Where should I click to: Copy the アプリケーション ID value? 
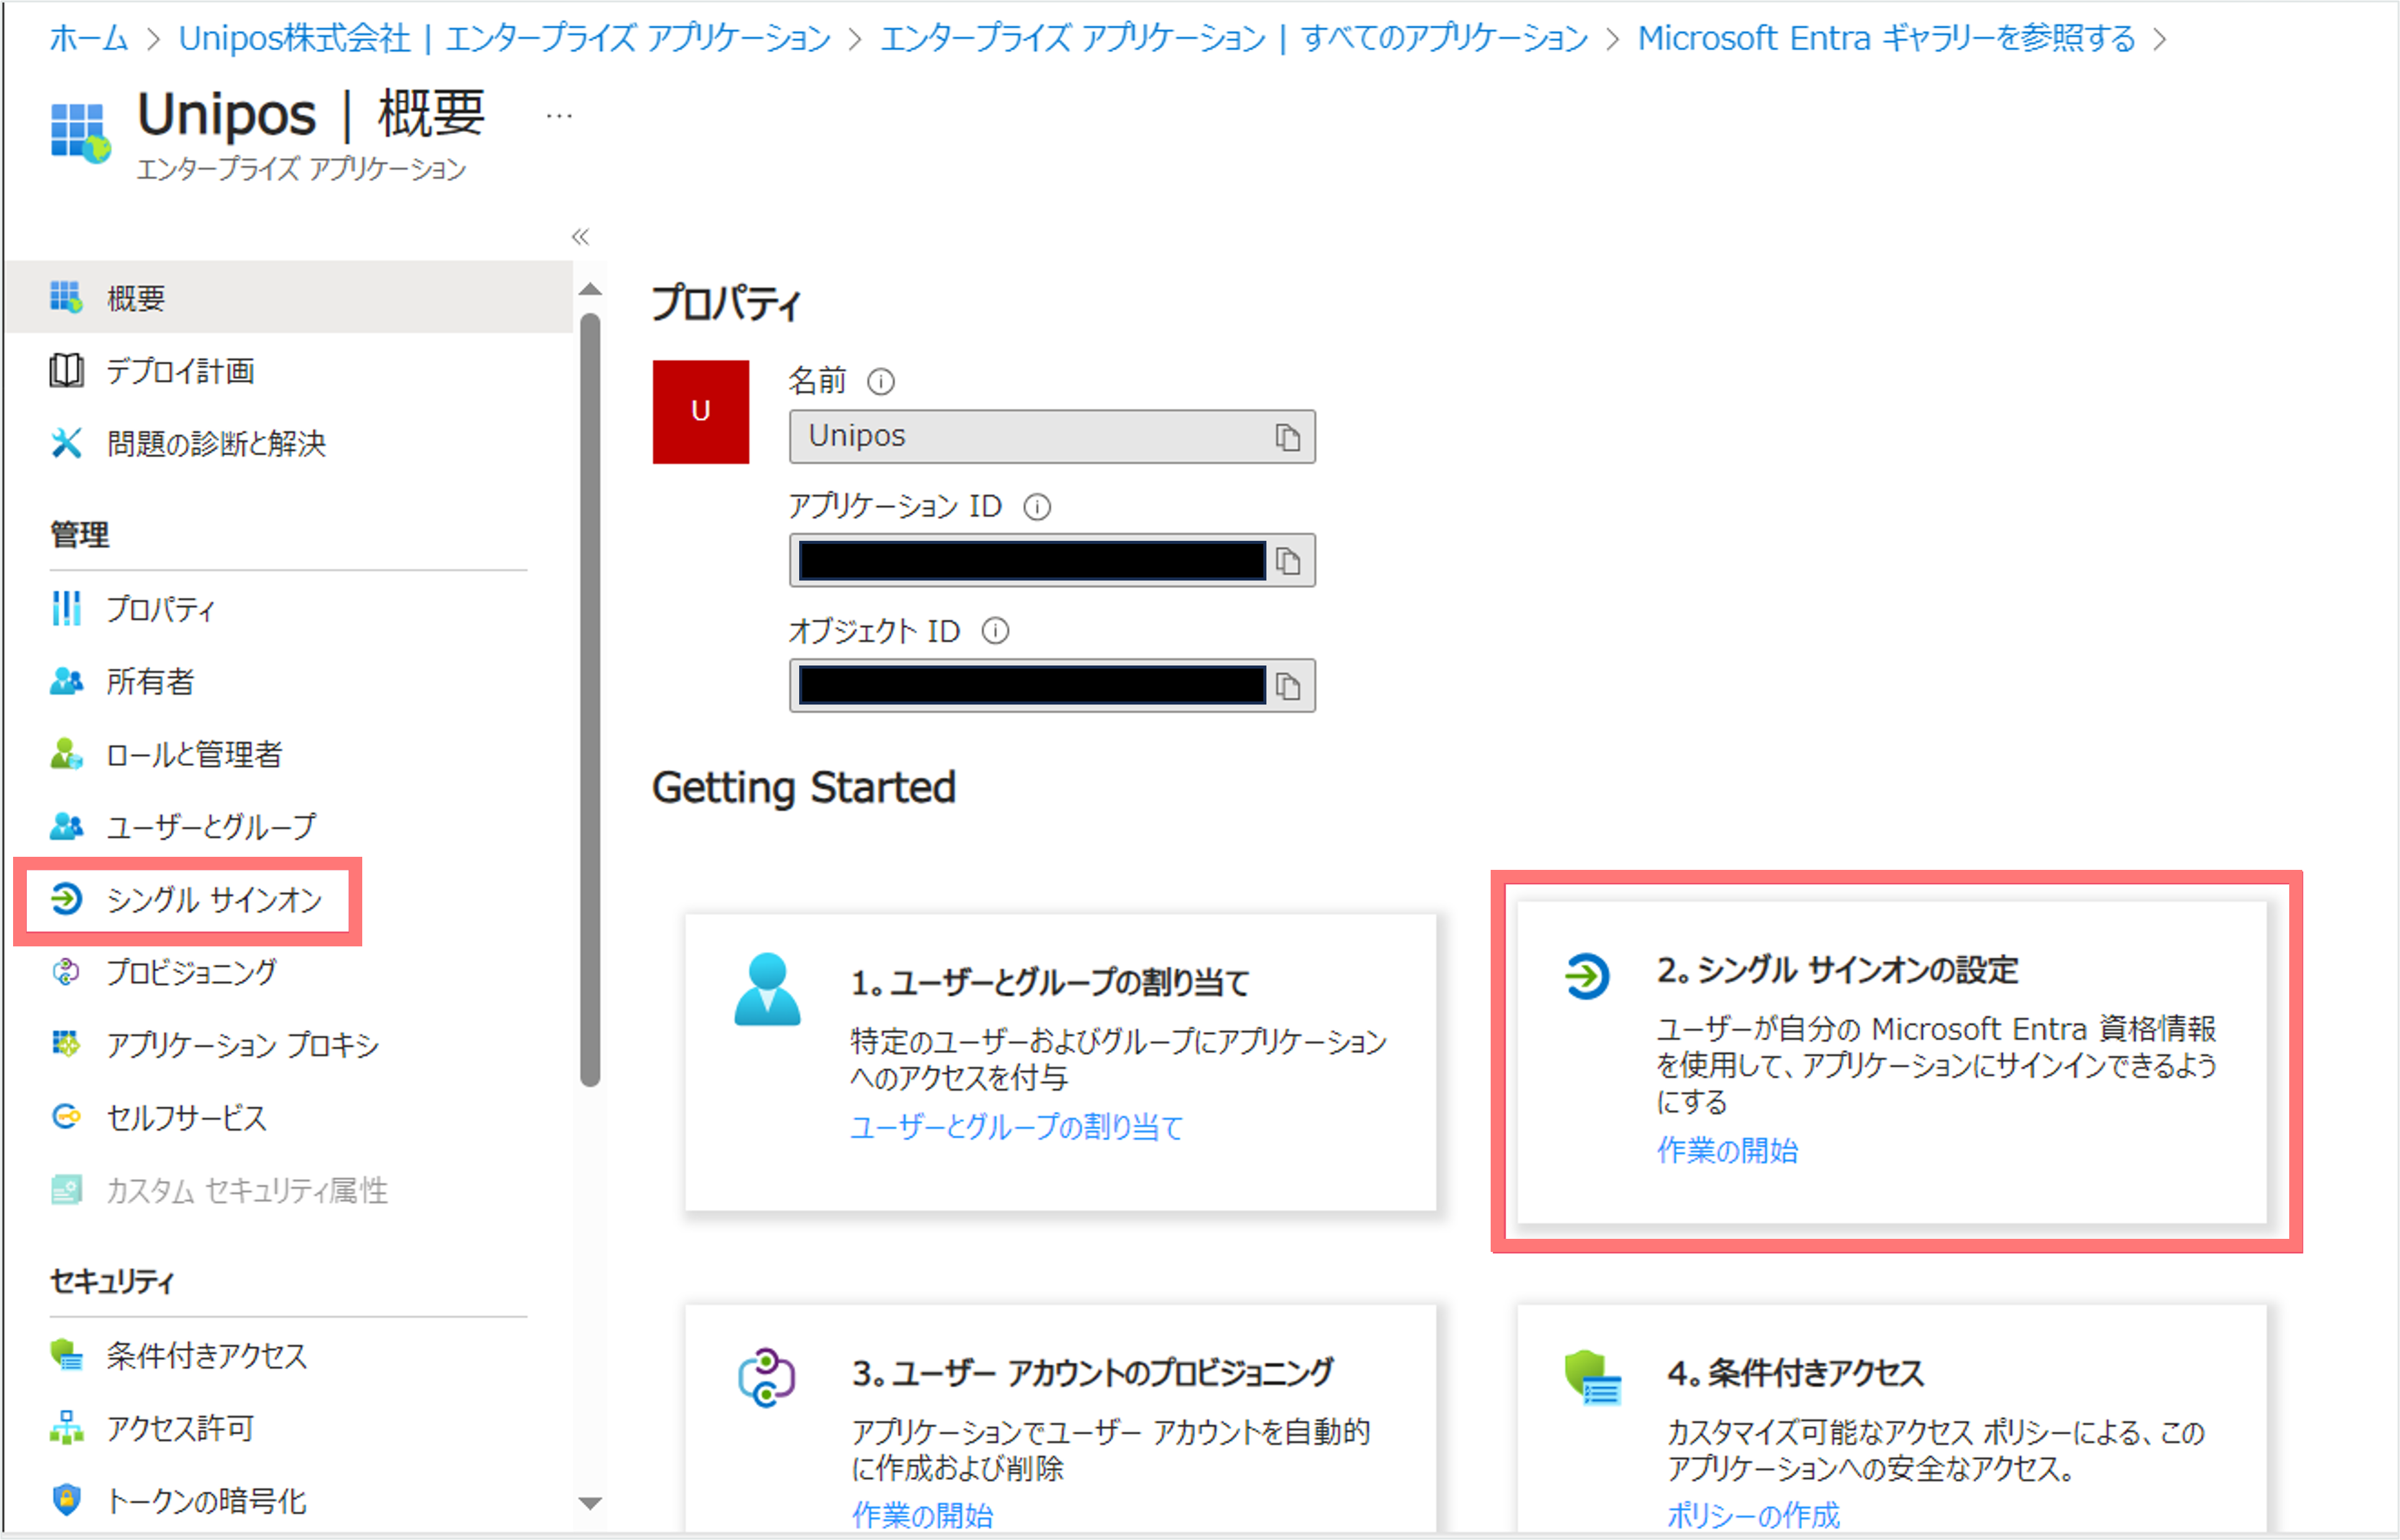click(x=1288, y=561)
